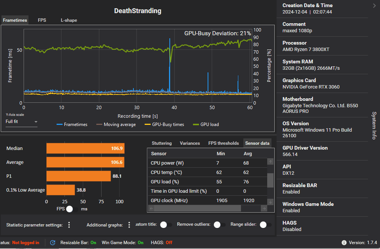Click the Median FPS bar 106.9
Screen dimensions: 380x249
(85, 148)
